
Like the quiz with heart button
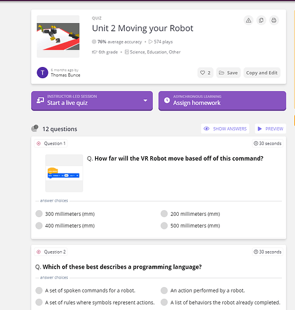[205, 73]
